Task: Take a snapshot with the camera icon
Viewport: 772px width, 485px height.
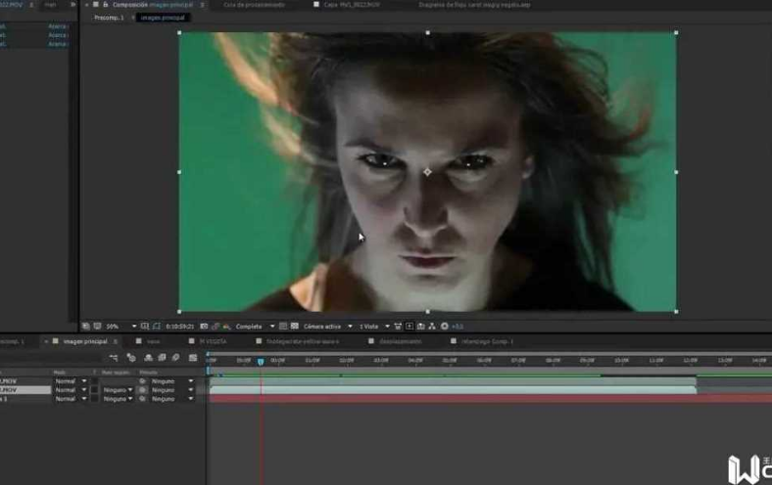Action: click(x=204, y=327)
